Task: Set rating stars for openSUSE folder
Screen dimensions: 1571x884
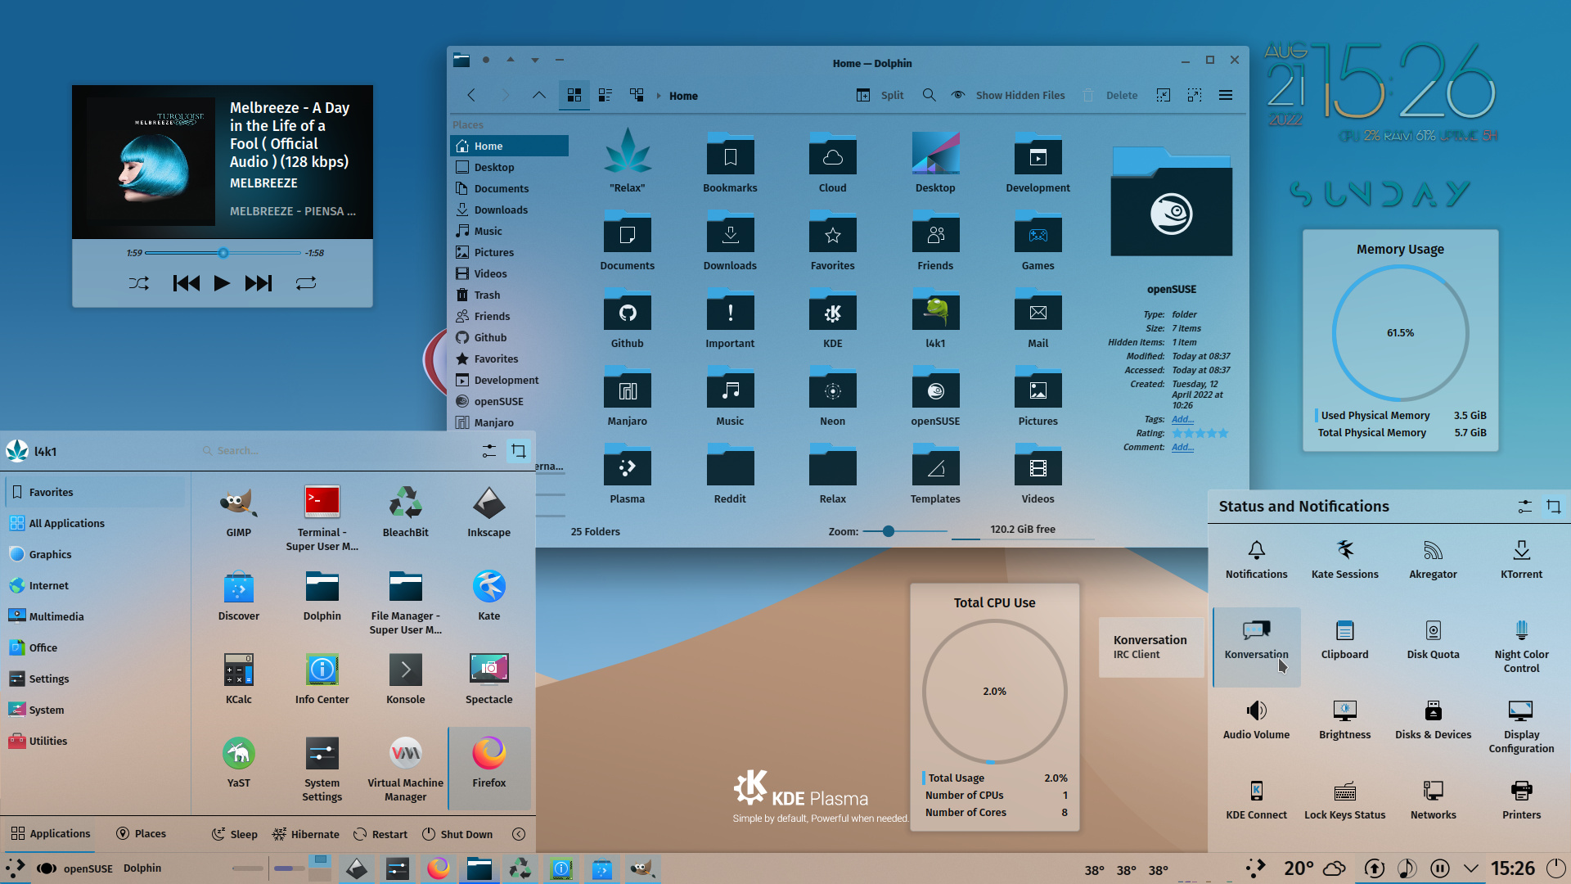Action: click(1200, 433)
